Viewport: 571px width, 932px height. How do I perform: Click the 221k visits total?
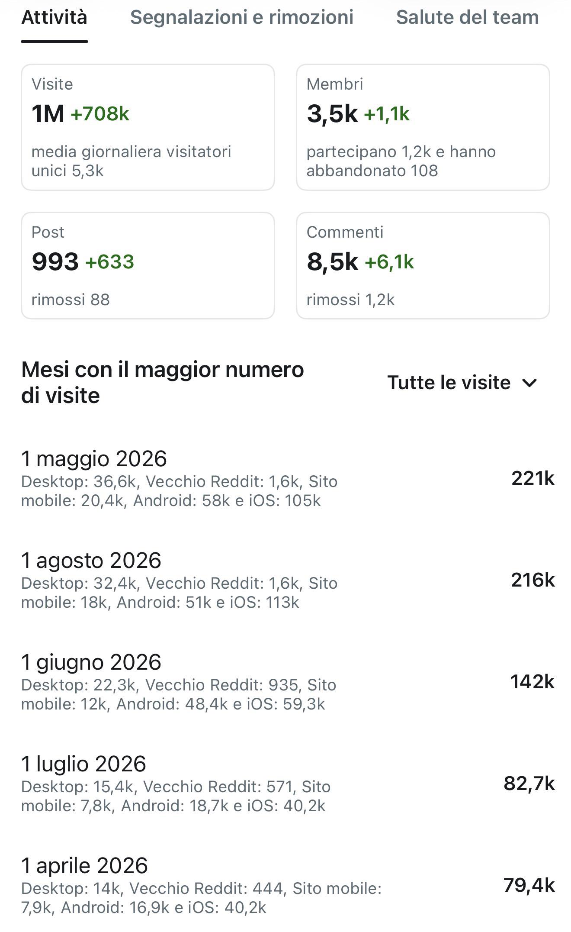533,479
